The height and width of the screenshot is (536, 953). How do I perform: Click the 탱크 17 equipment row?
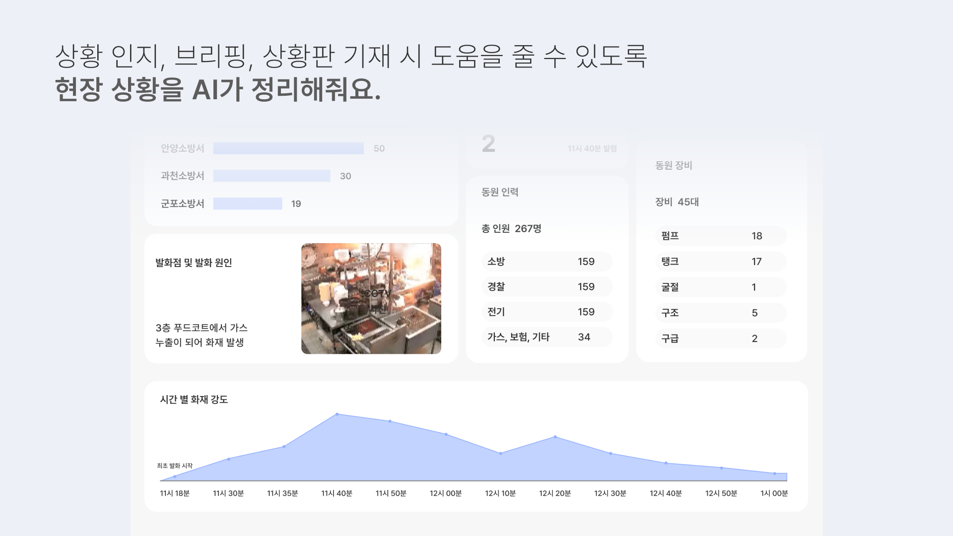[x=720, y=262]
